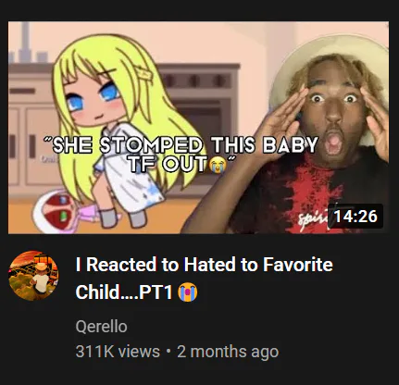Click the 'TF OUT' caption line
The height and width of the screenshot is (385, 399).
(x=168, y=164)
